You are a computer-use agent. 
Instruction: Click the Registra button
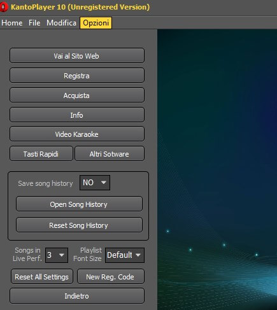[77, 75]
